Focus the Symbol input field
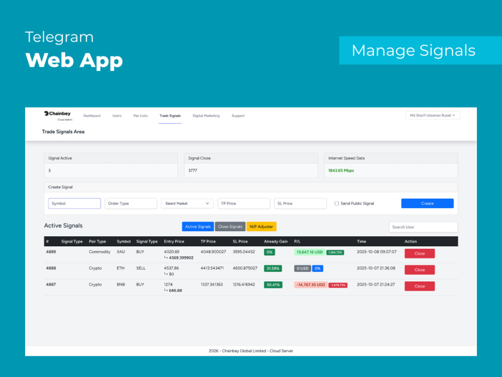The width and height of the screenshot is (502, 377). tap(75, 203)
